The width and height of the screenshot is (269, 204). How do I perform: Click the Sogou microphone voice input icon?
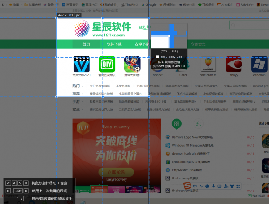pyautogui.click(x=213, y=186)
